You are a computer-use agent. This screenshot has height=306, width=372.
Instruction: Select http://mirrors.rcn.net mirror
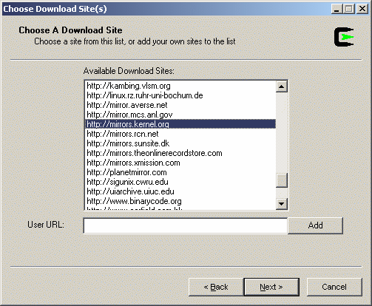(x=180, y=134)
